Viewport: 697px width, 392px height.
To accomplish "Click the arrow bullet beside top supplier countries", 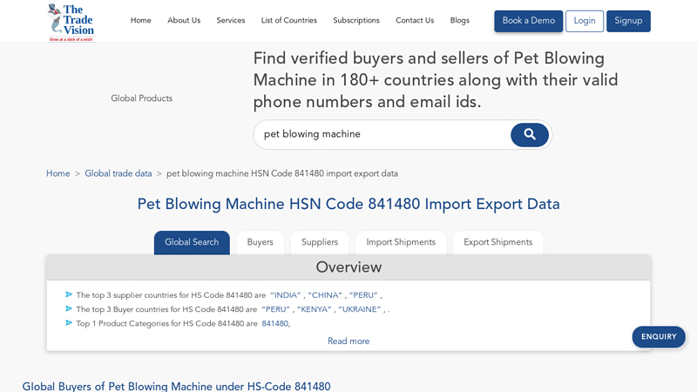I will tap(69, 294).
